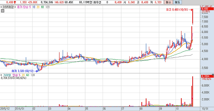Viewport: 214px width, 111px height.
Task: Click the yellow 20 volume average label
Action: [23, 75]
